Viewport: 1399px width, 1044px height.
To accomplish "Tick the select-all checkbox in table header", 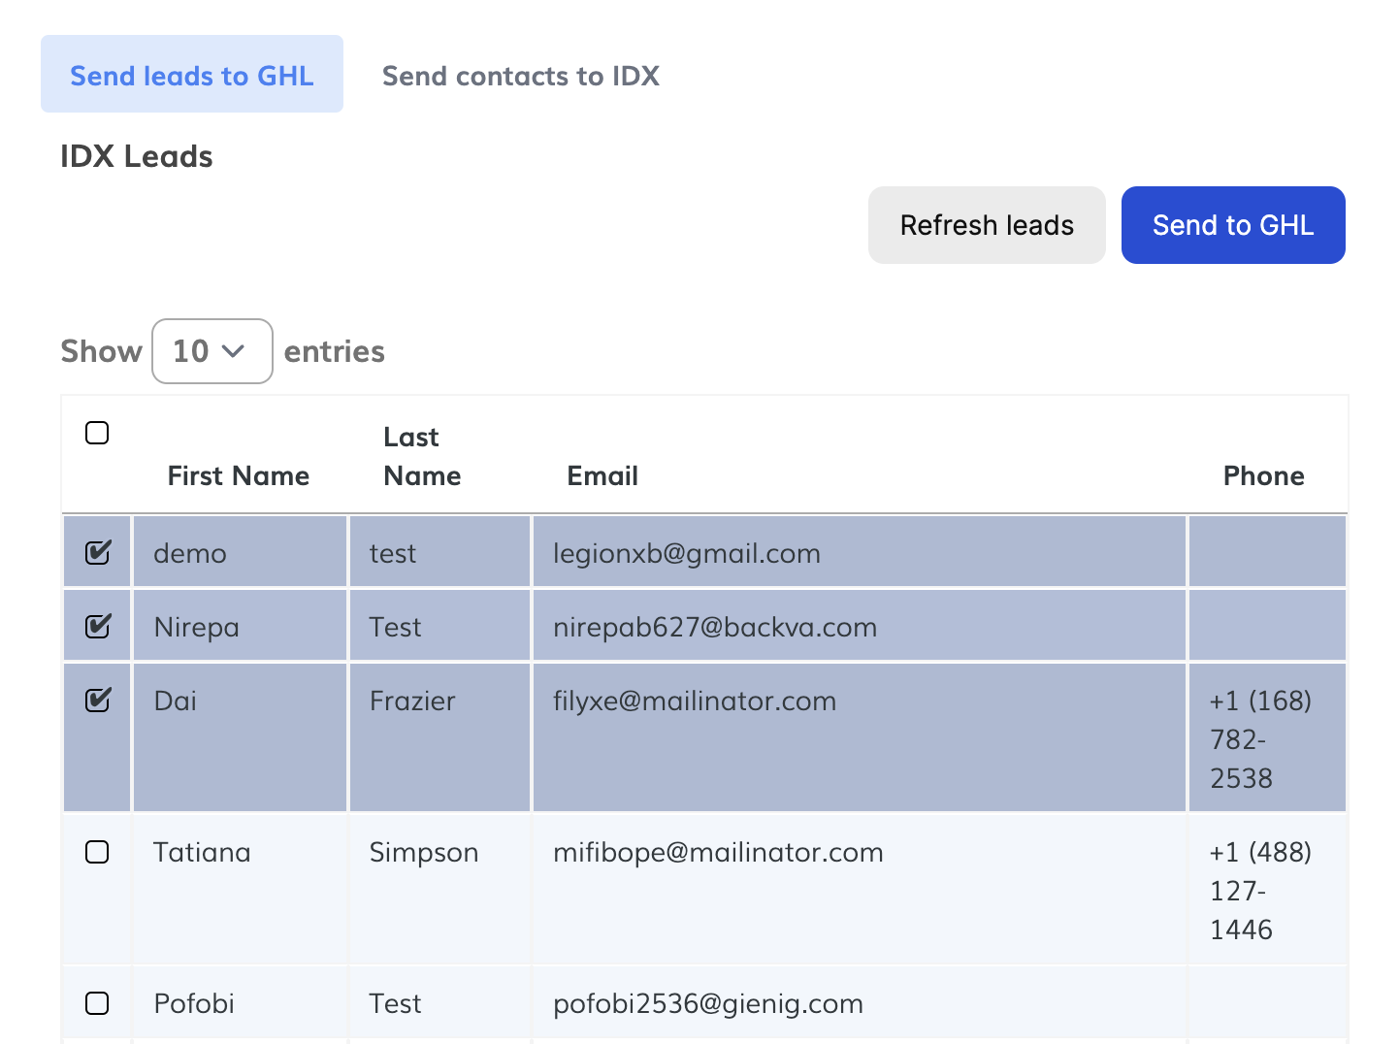I will 97,433.
